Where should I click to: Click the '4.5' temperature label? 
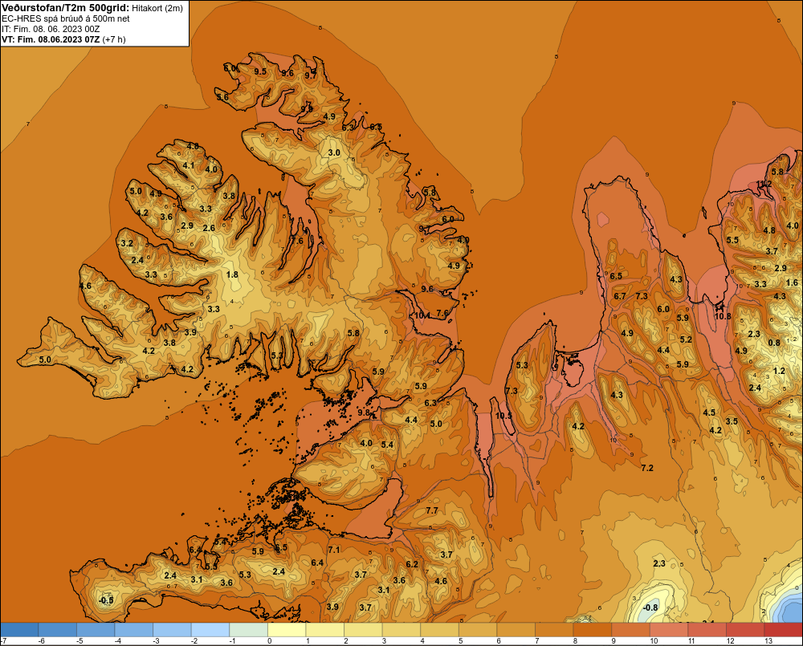click(x=709, y=412)
